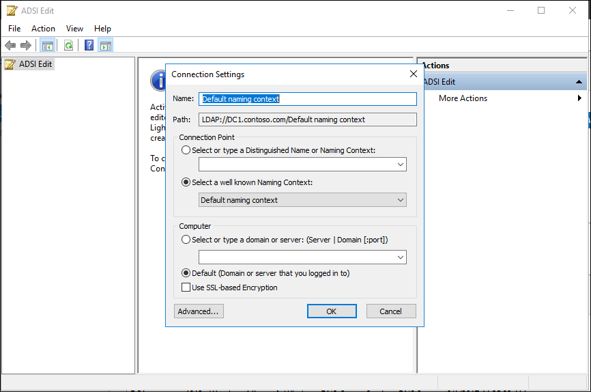Click the Advanced... button
Image resolution: width=591 pixels, height=392 pixels.
coord(199,311)
